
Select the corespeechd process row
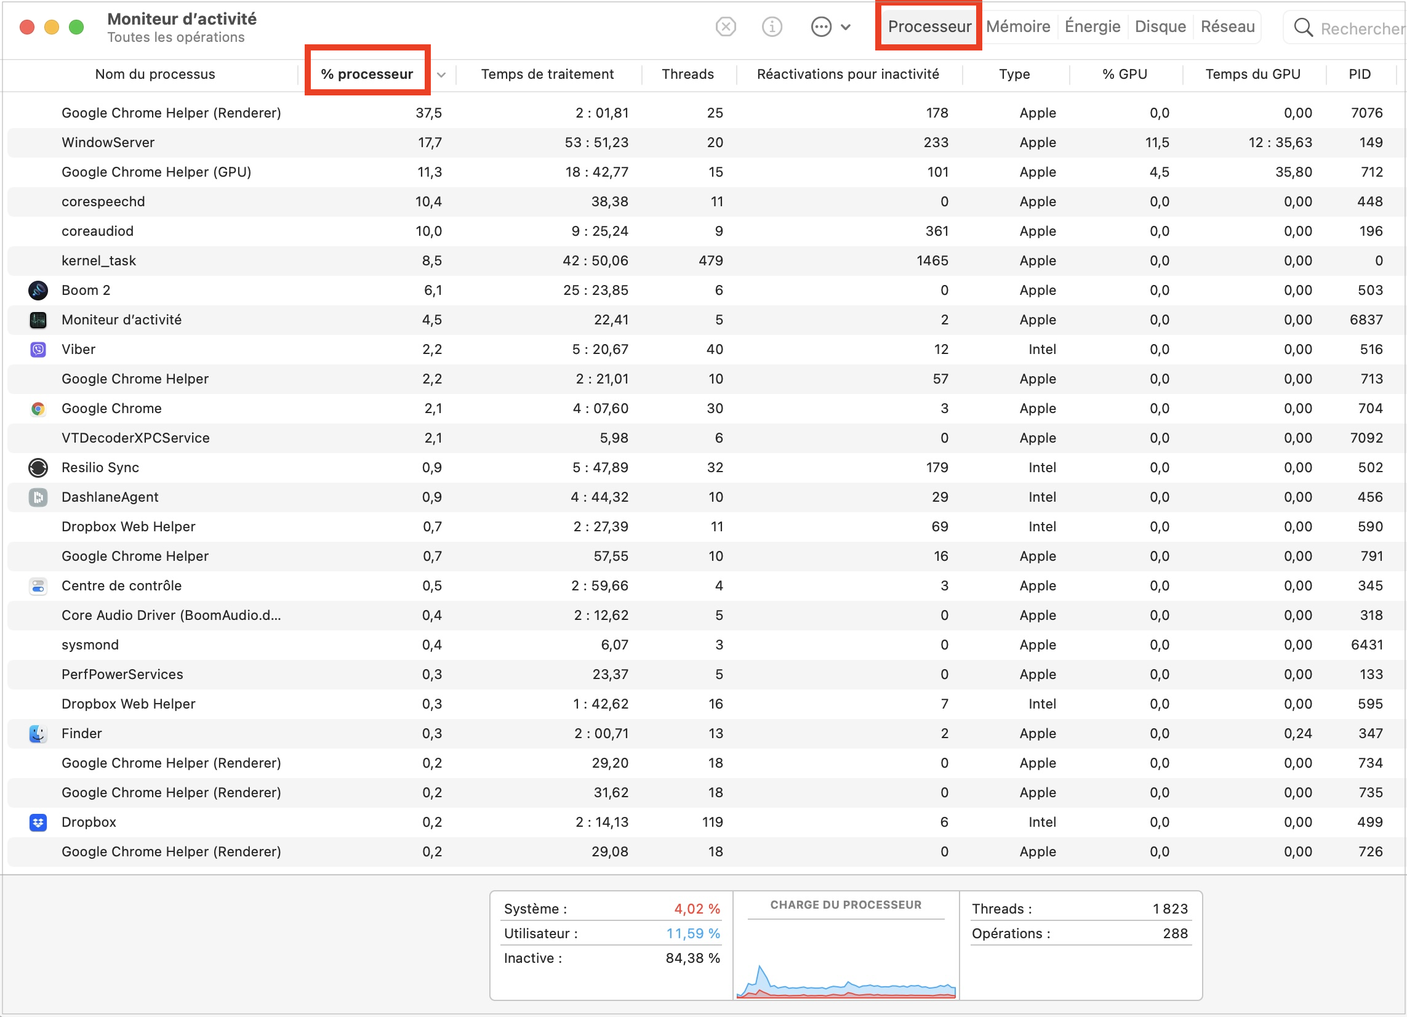click(x=706, y=202)
